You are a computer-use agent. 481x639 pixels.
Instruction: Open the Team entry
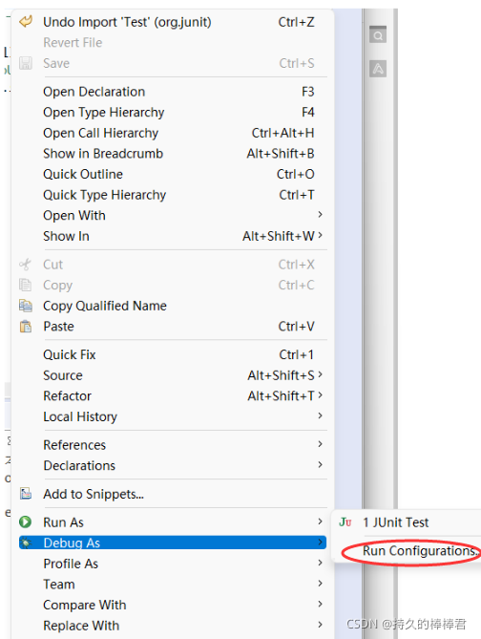[x=59, y=585]
